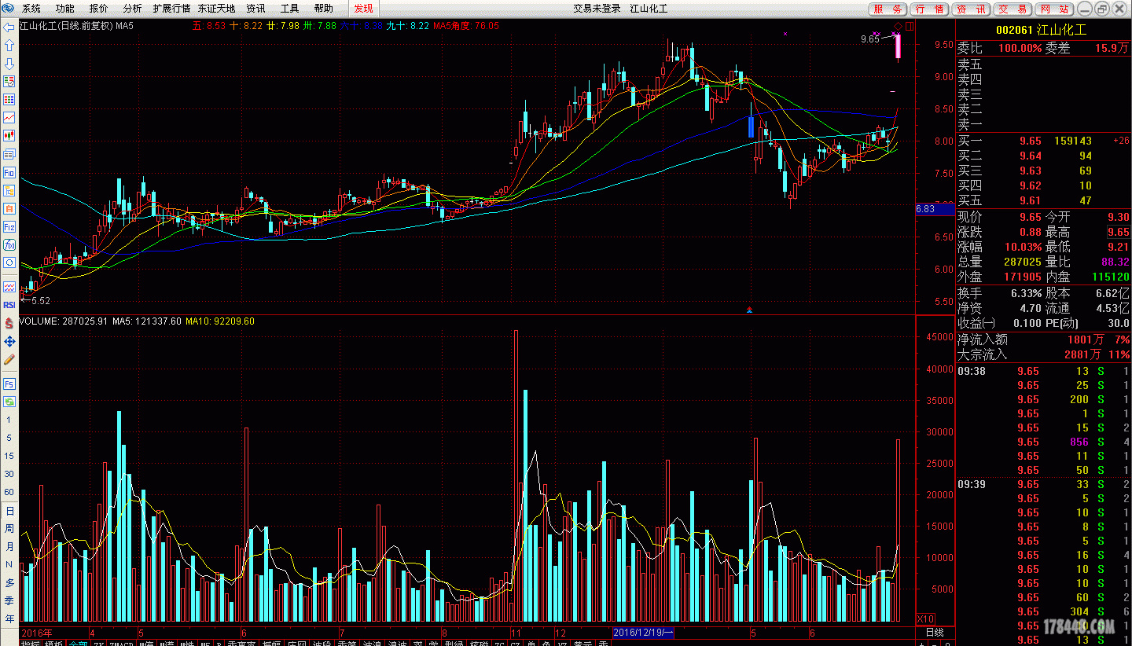This screenshot has height=646, width=1132.
Task: Click the 买一 bid row at 9.65
Action: pos(1043,141)
